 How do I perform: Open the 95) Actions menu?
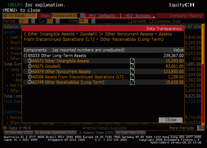[x=138, y=16]
